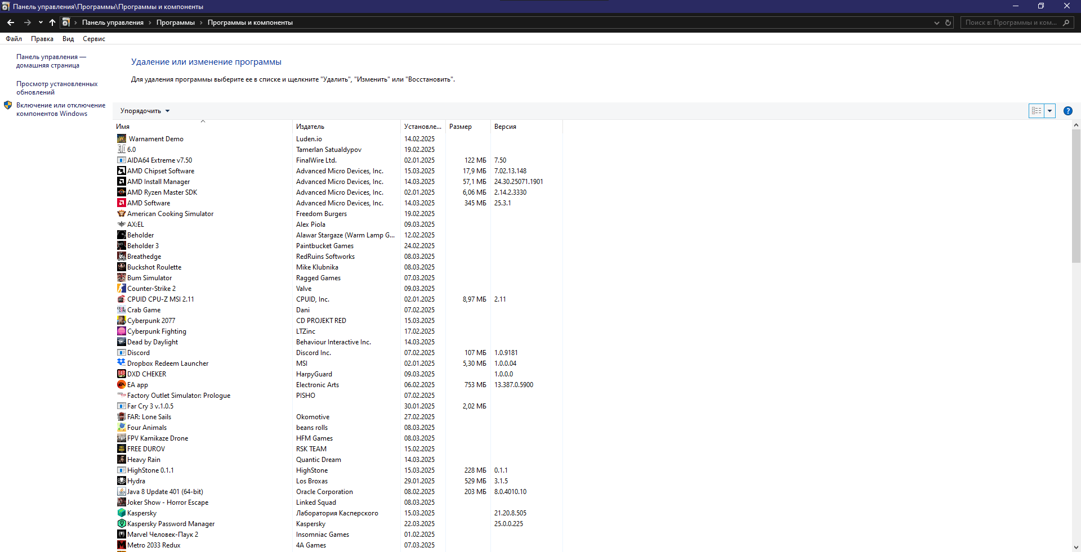Click the Java 8 Update 401 icon
Viewport: 1081px width, 552px height.
click(122, 492)
